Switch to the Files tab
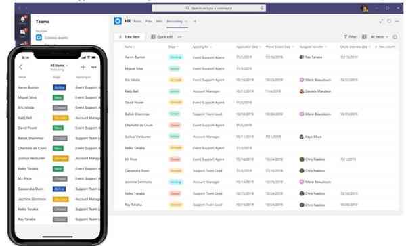Image resolution: width=406 pixels, height=246 pixels. pyautogui.click(x=149, y=21)
